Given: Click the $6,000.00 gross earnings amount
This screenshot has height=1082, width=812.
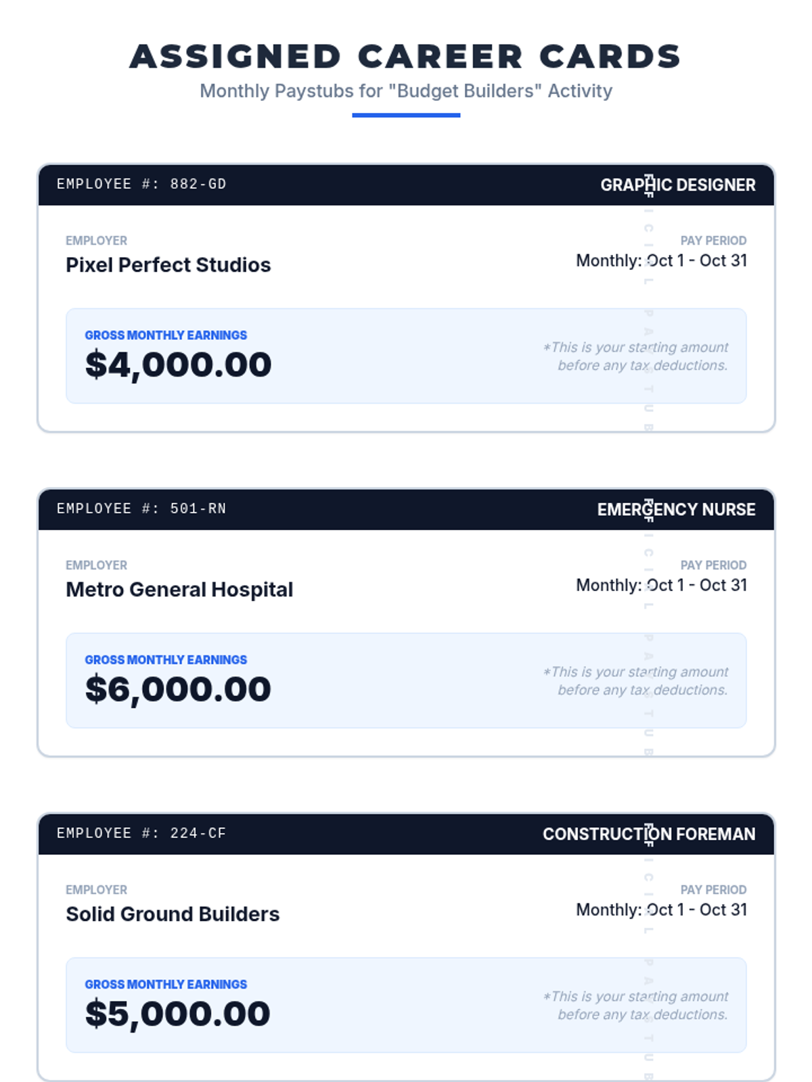Looking at the screenshot, I should point(178,689).
